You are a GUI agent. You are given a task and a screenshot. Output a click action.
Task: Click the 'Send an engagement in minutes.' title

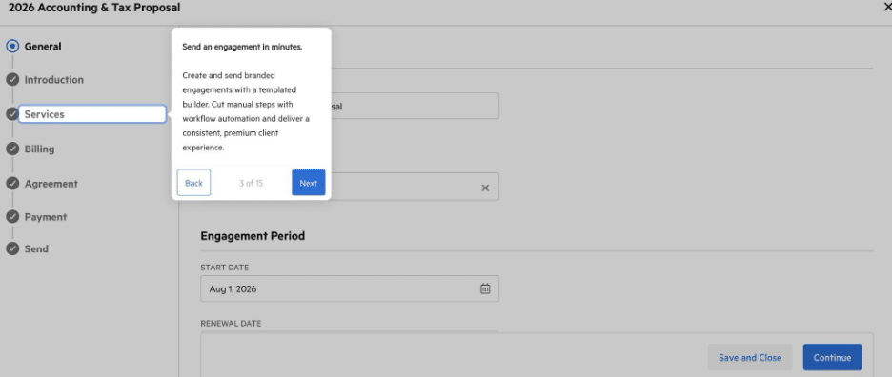click(x=242, y=48)
